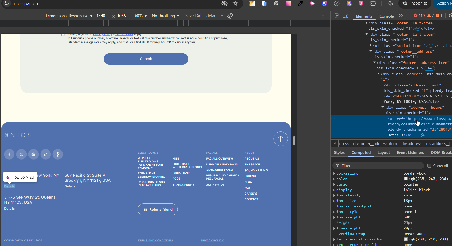Screen dimensions: 452x246
Task: Click the lightning bolt icon left of Incognito
Action: click(391, 3)
